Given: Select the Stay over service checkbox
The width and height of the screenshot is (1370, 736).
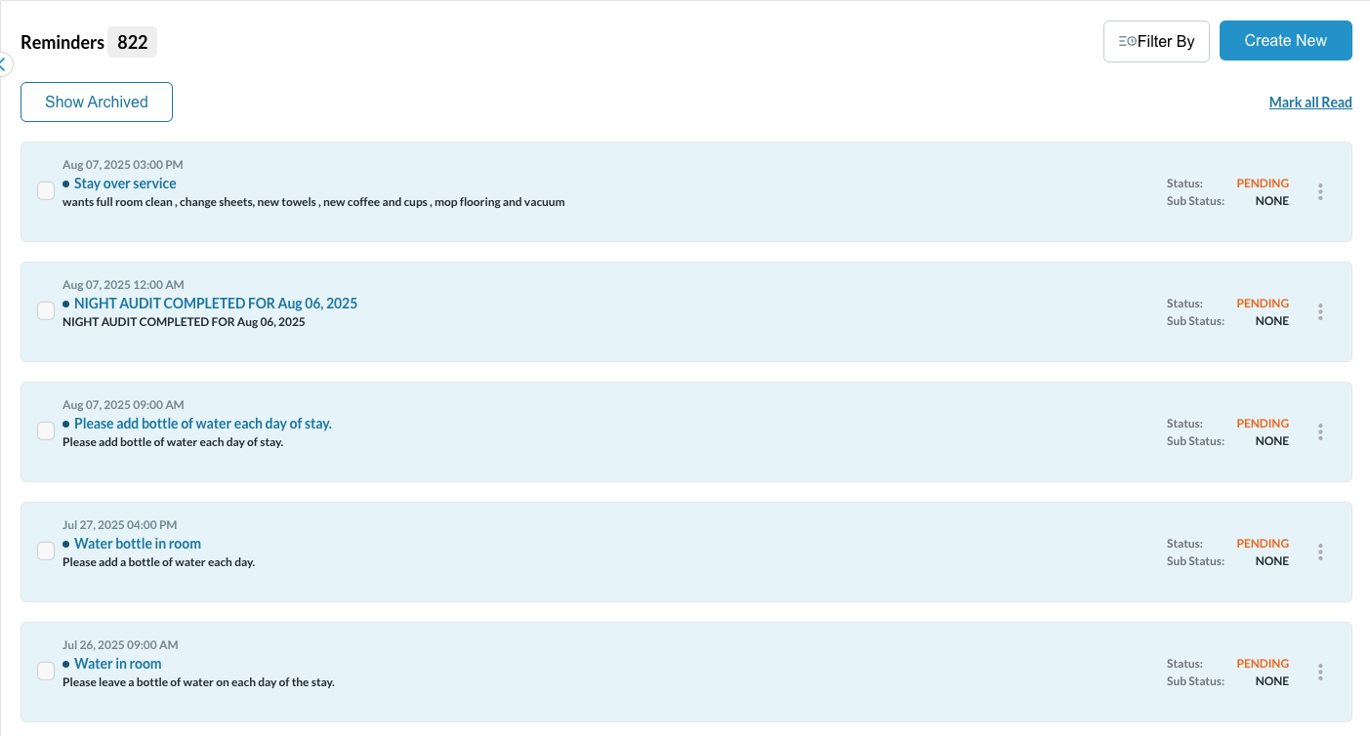Looking at the screenshot, I should click(45, 190).
